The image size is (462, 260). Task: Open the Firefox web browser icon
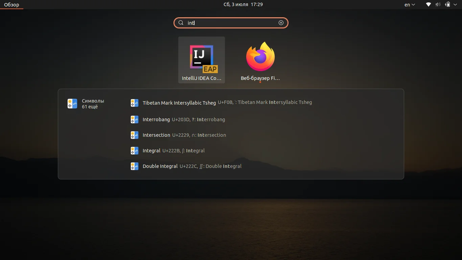click(260, 57)
